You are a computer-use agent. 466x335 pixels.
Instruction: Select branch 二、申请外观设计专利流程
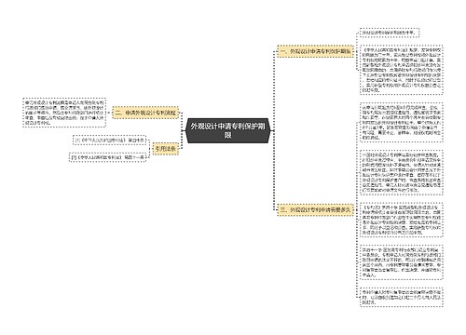point(145,113)
